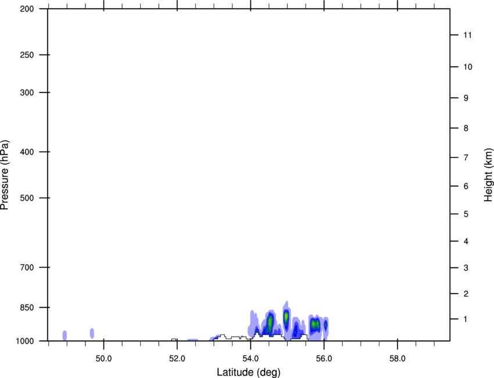Click the 500 pressure tick label
This screenshot has height=378, width=494.
click(x=26, y=198)
